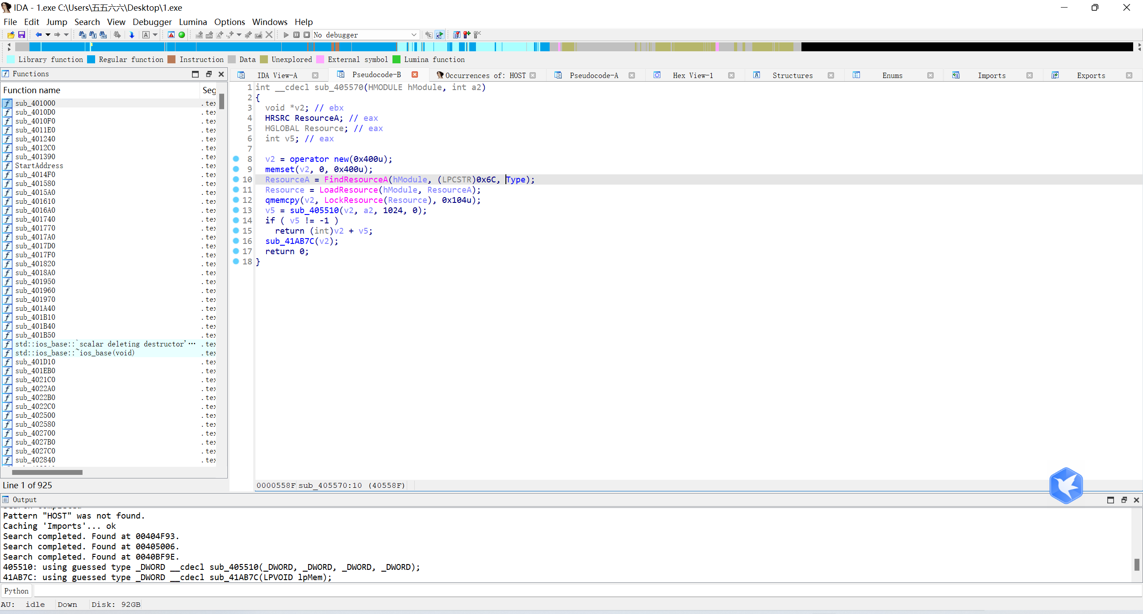Click the large X delete toolbar icon
The height and width of the screenshot is (614, 1143).
click(269, 35)
